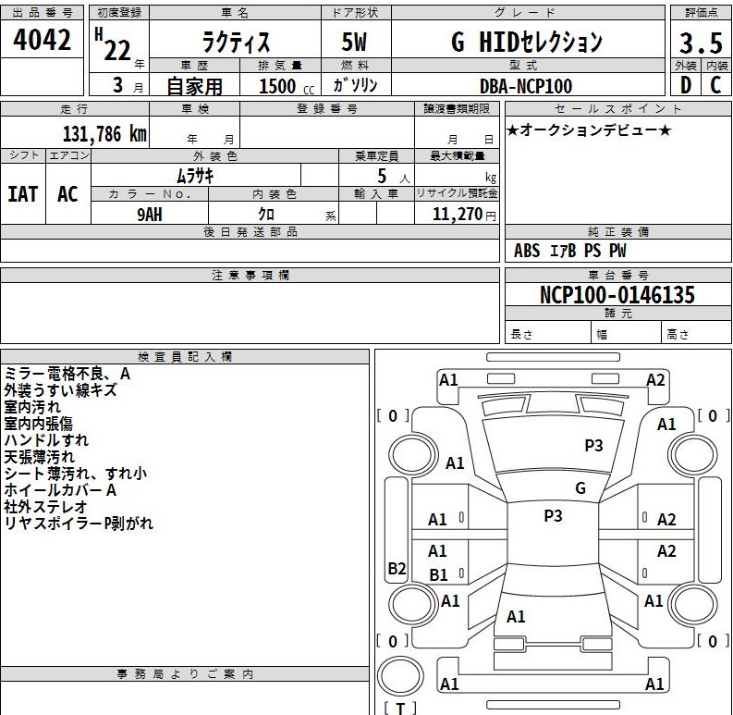Select the note リヤスポイラーP剥がれ
This screenshot has width=733, height=715.
(x=79, y=524)
